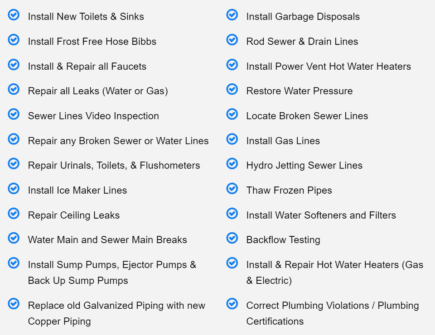Click the Install Frost Free Hose Bibbs text

pyautogui.click(x=92, y=42)
